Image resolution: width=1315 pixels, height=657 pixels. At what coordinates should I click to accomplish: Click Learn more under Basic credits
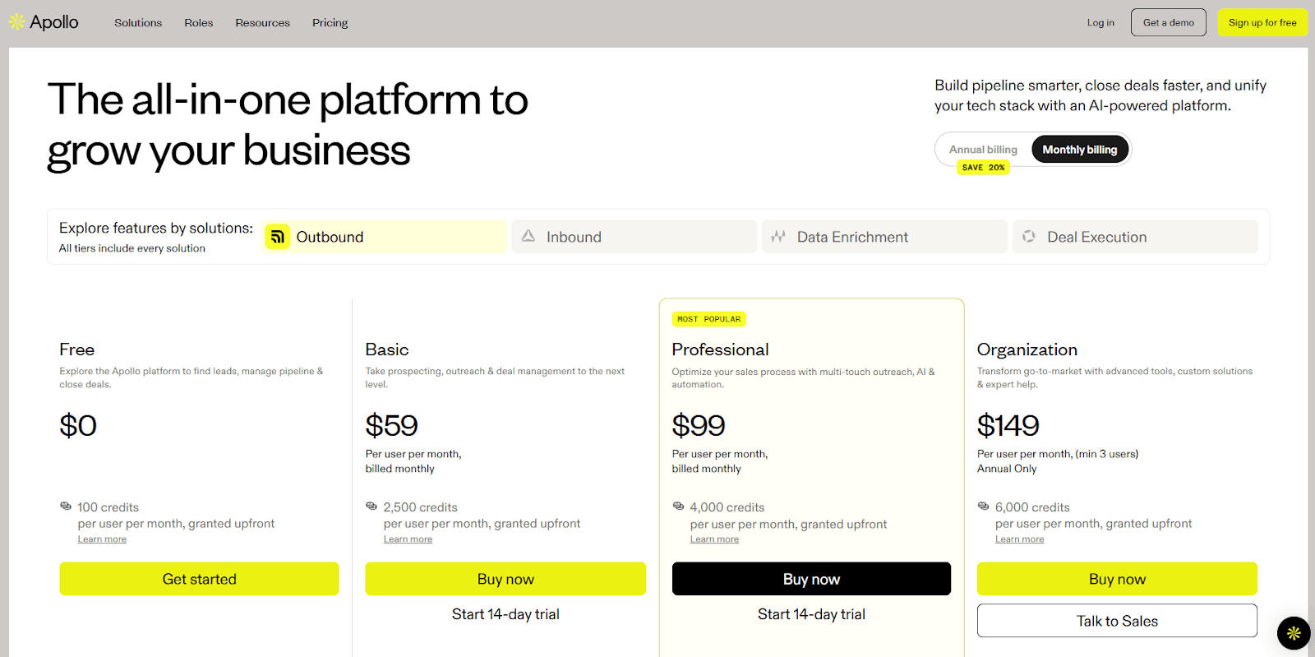408,539
